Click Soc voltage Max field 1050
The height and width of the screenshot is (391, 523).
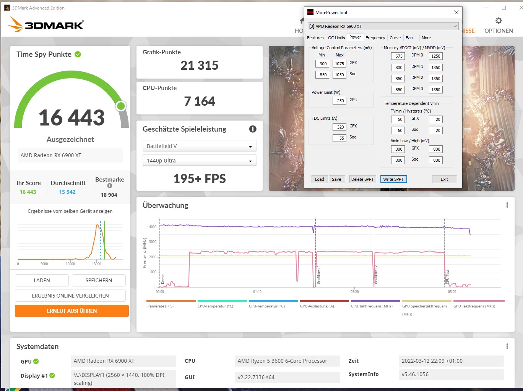(339, 75)
